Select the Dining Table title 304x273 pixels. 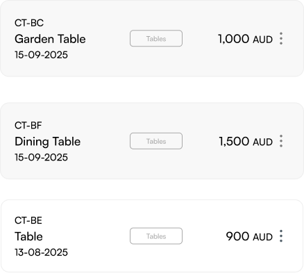click(48, 142)
